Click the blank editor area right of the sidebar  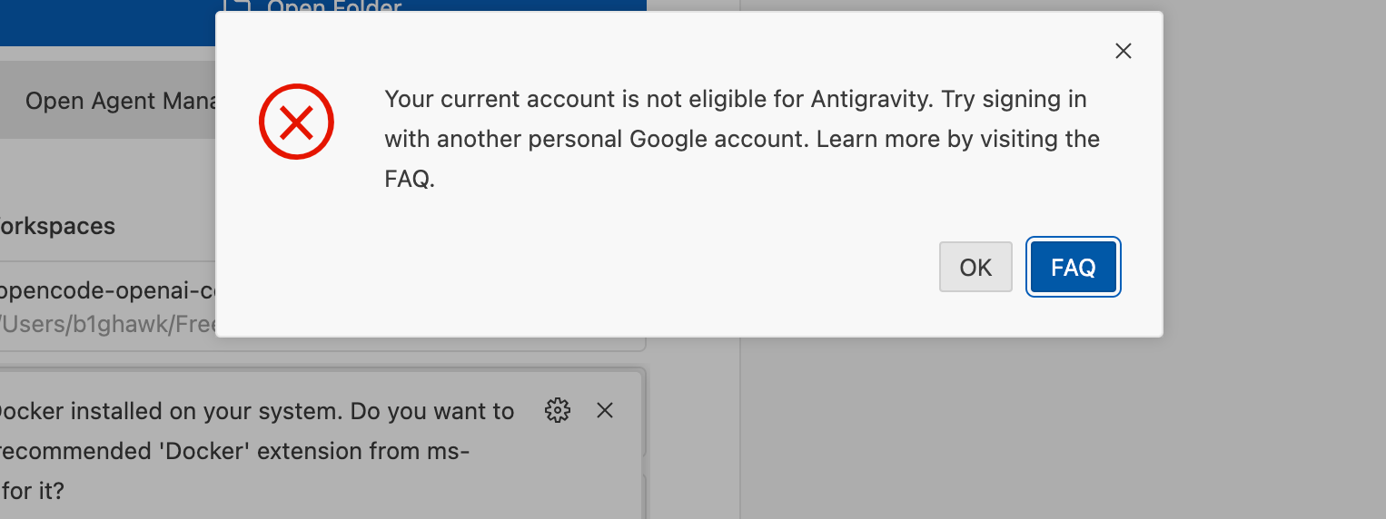point(1063,426)
